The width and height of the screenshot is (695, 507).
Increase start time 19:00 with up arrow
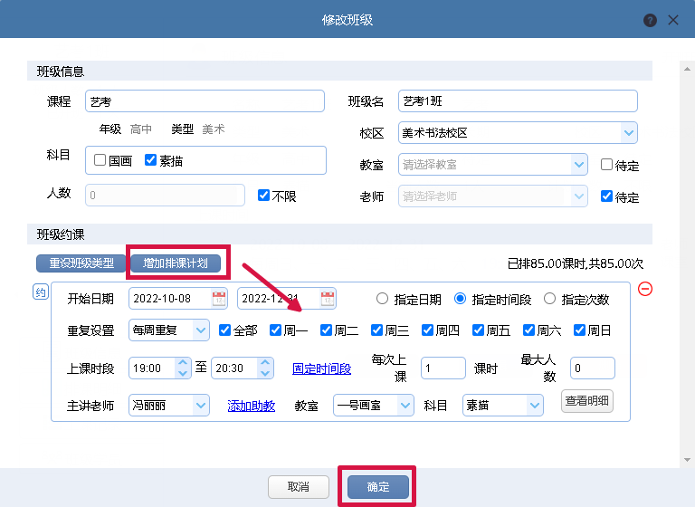(183, 363)
